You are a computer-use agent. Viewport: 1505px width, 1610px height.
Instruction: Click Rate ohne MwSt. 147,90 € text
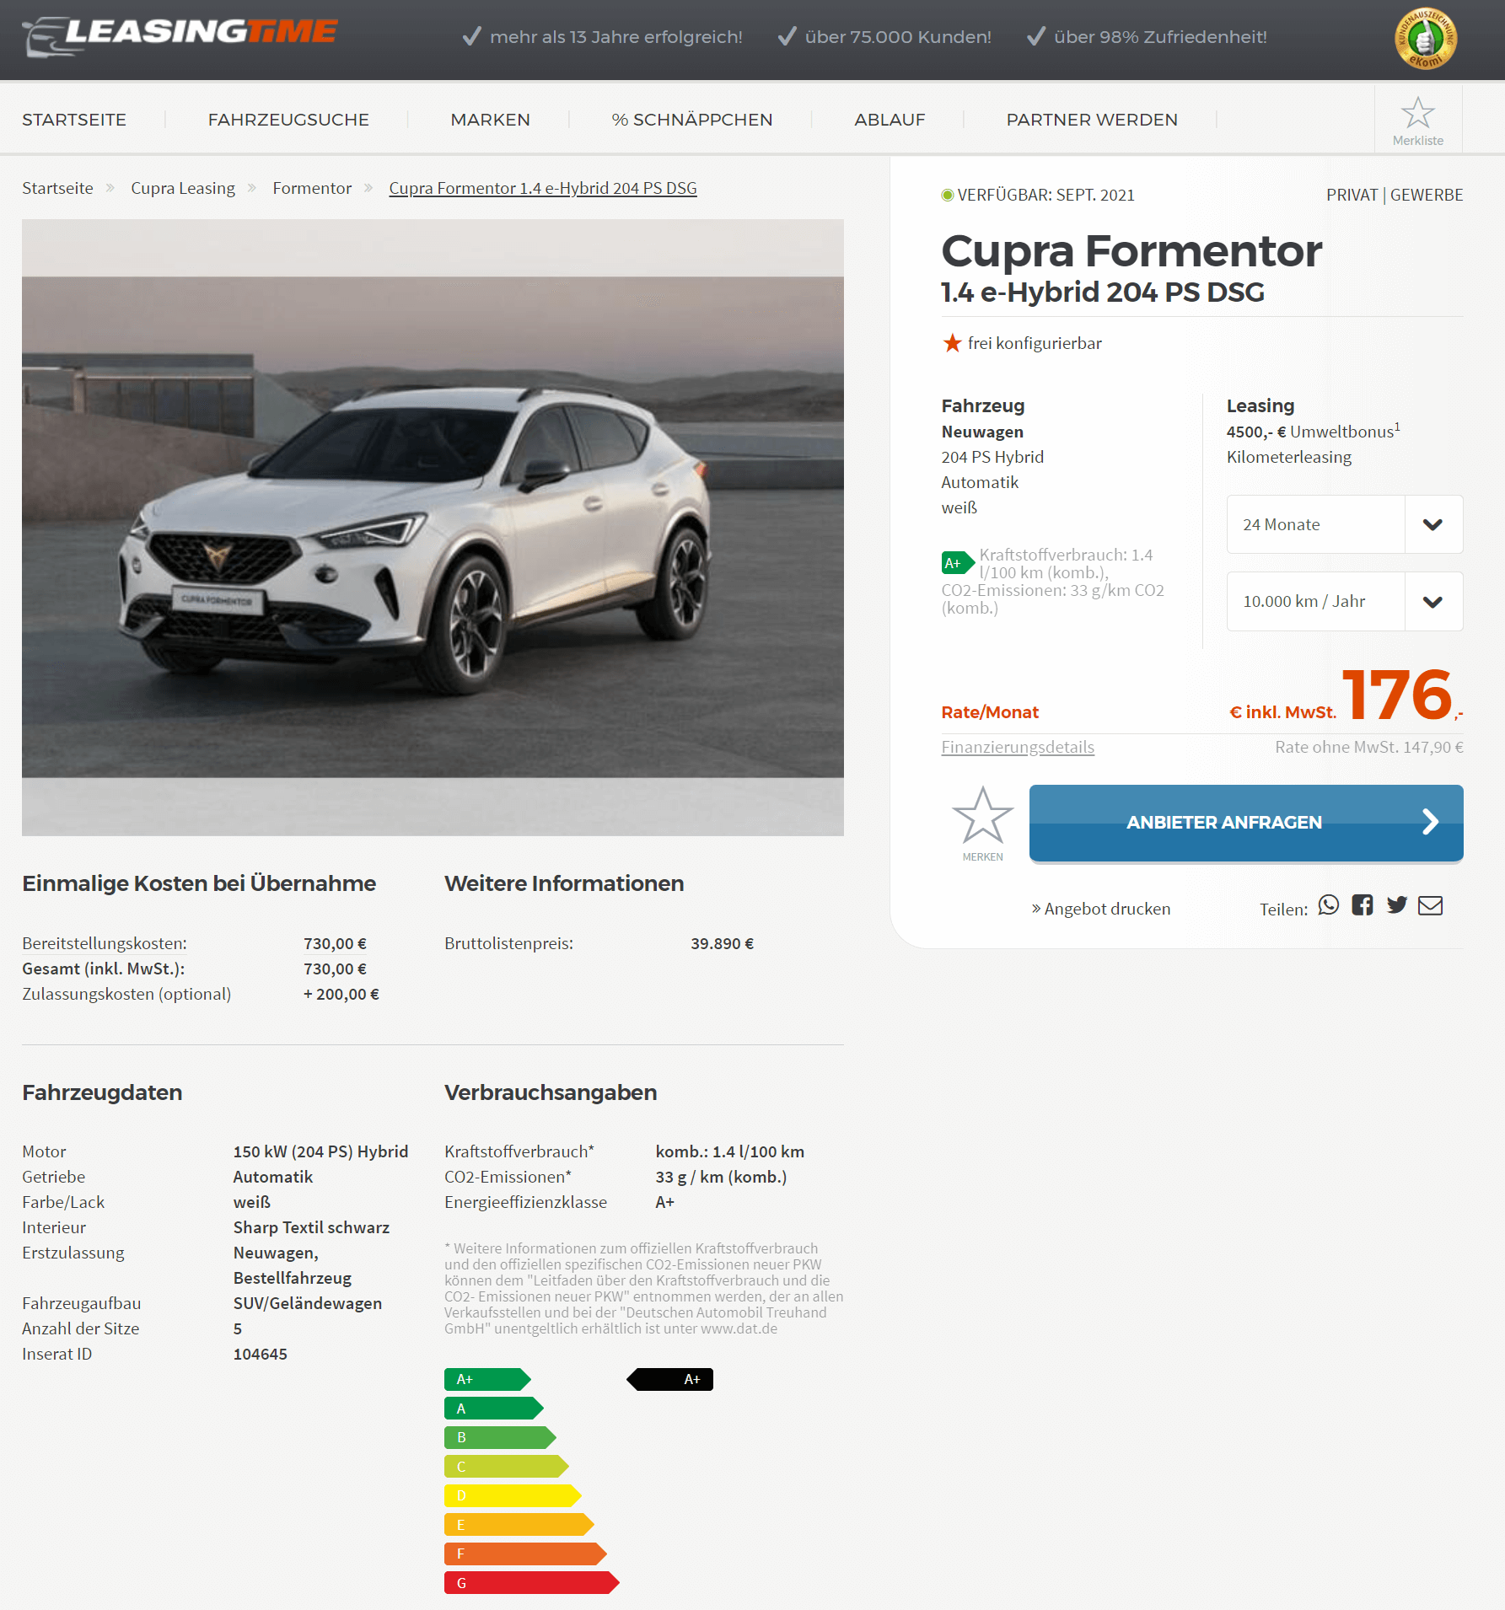pos(1369,747)
